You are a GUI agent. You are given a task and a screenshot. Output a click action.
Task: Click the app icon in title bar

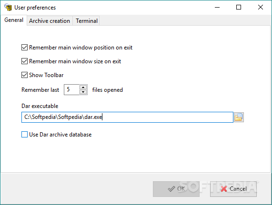tap(8, 7)
